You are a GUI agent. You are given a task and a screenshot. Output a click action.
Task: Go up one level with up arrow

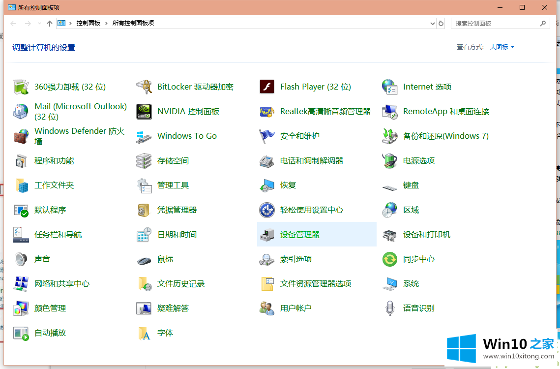[50, 23]
